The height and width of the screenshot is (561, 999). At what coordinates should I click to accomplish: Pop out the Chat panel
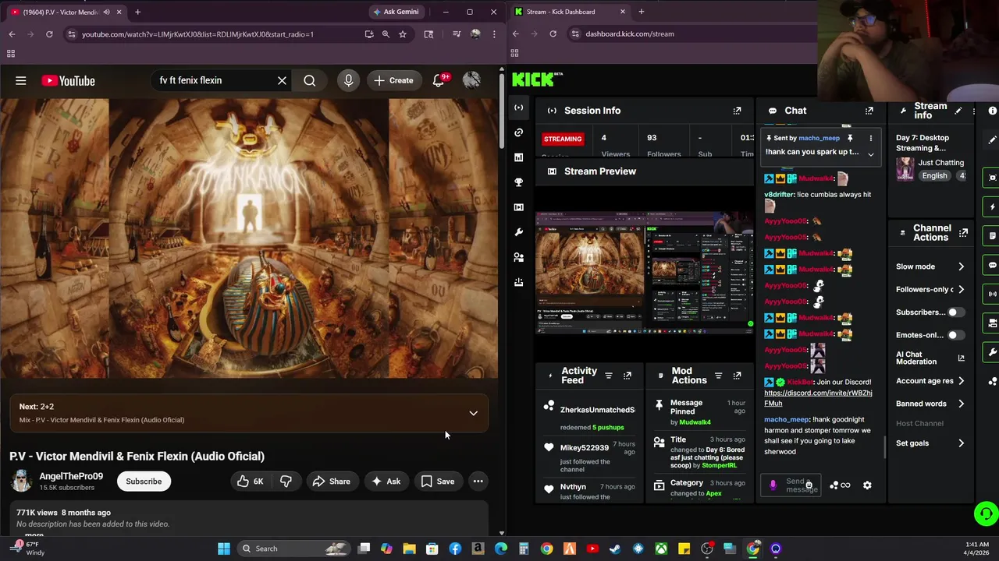869,111
